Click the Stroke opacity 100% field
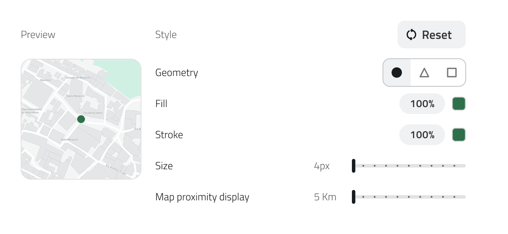This screenshot has width=508, height=234. tap(422, 135)
